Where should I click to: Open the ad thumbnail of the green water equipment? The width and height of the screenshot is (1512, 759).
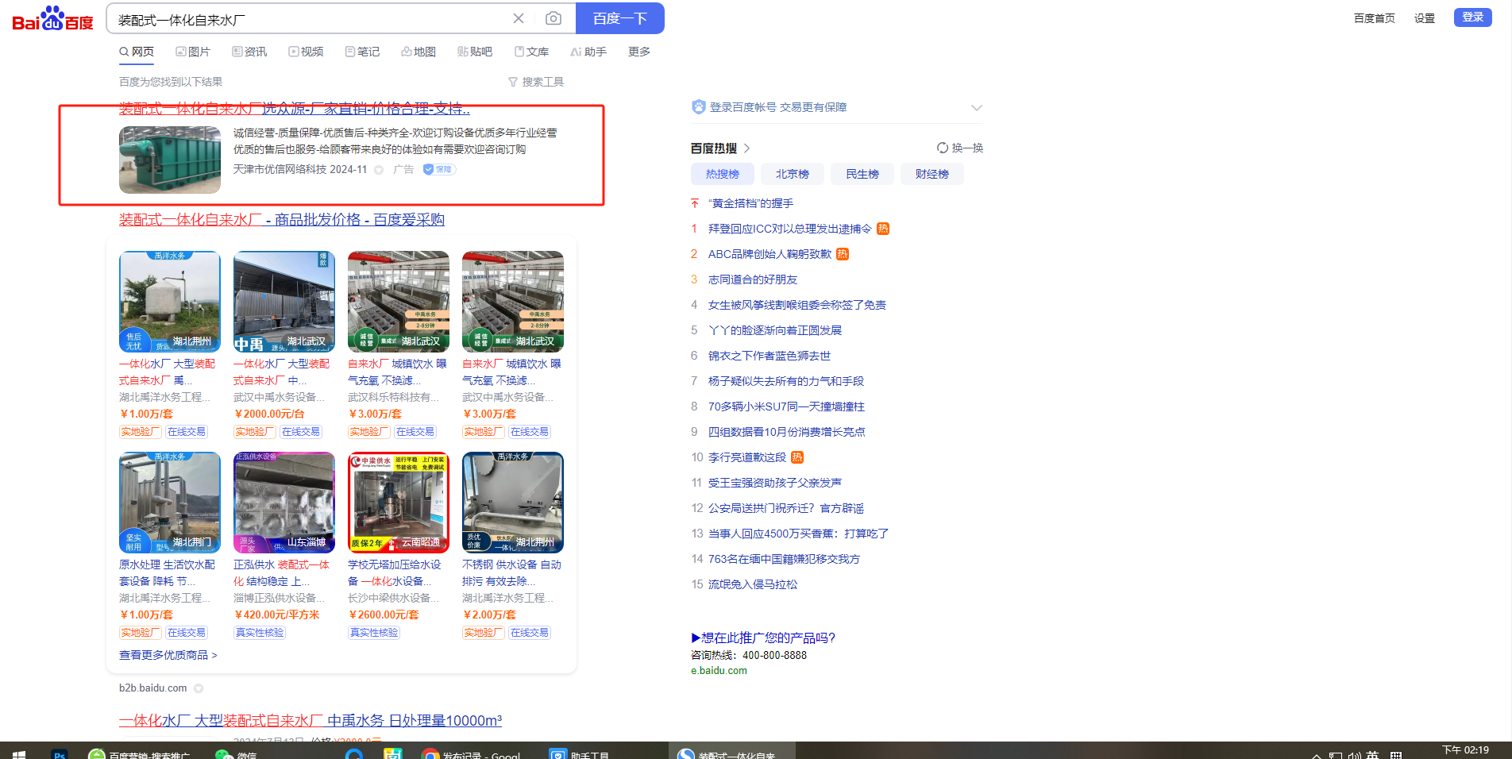(170, 160)
